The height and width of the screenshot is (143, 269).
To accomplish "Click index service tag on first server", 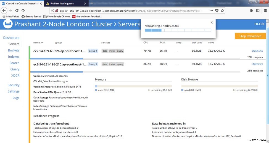I will click(112, 51).
